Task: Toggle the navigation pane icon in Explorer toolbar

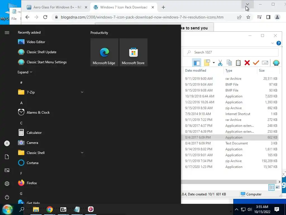Action: 197,63
